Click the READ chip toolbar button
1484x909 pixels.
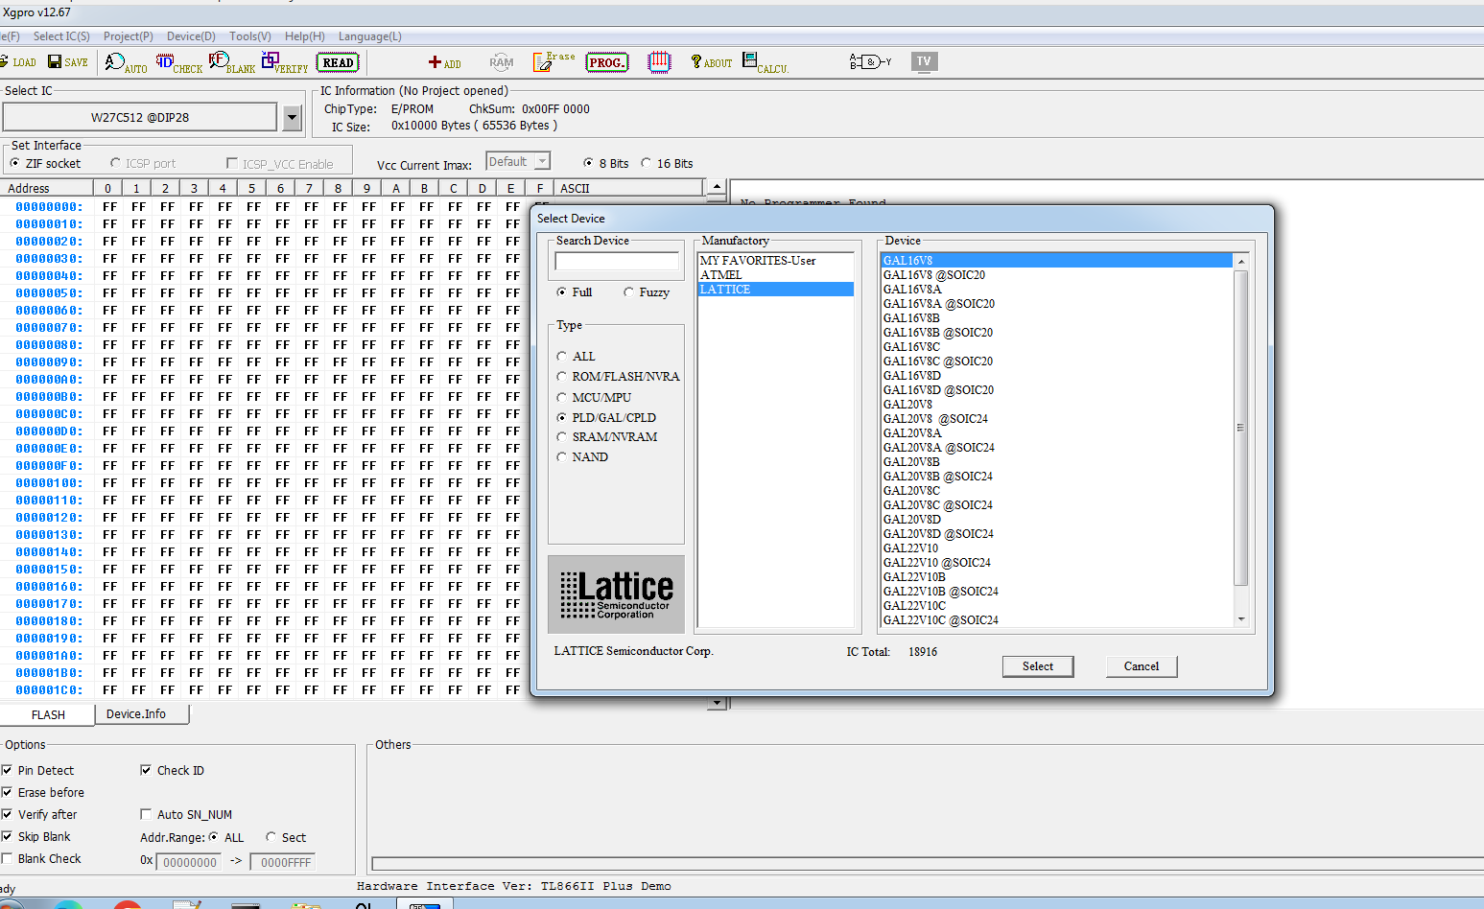click(338, 63)
